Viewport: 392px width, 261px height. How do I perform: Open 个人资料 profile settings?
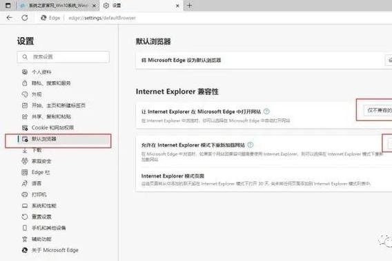click(41, 72)
